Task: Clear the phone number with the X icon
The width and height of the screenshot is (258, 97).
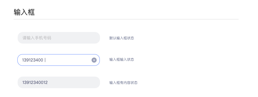Action: point(94,60)
